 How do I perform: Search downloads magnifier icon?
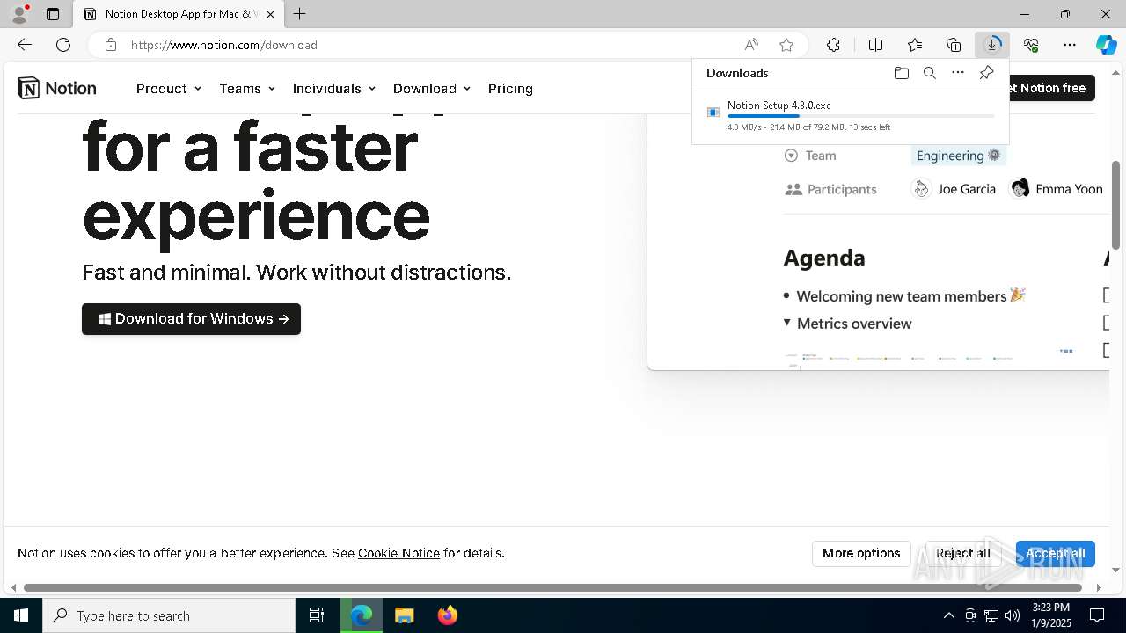tap(929, 73)
